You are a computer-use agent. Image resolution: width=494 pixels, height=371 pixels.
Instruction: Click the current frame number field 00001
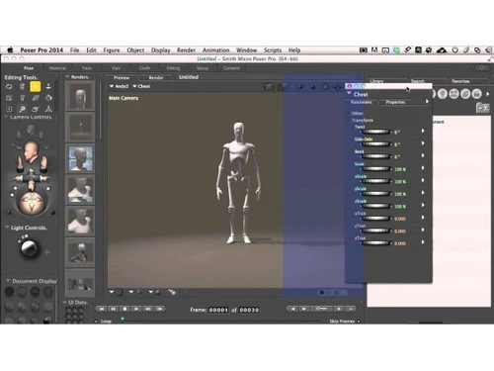point(218,310)
